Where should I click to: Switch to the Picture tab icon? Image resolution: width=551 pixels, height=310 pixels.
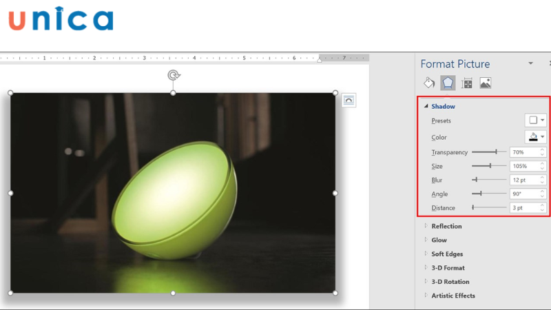[486, 83]
